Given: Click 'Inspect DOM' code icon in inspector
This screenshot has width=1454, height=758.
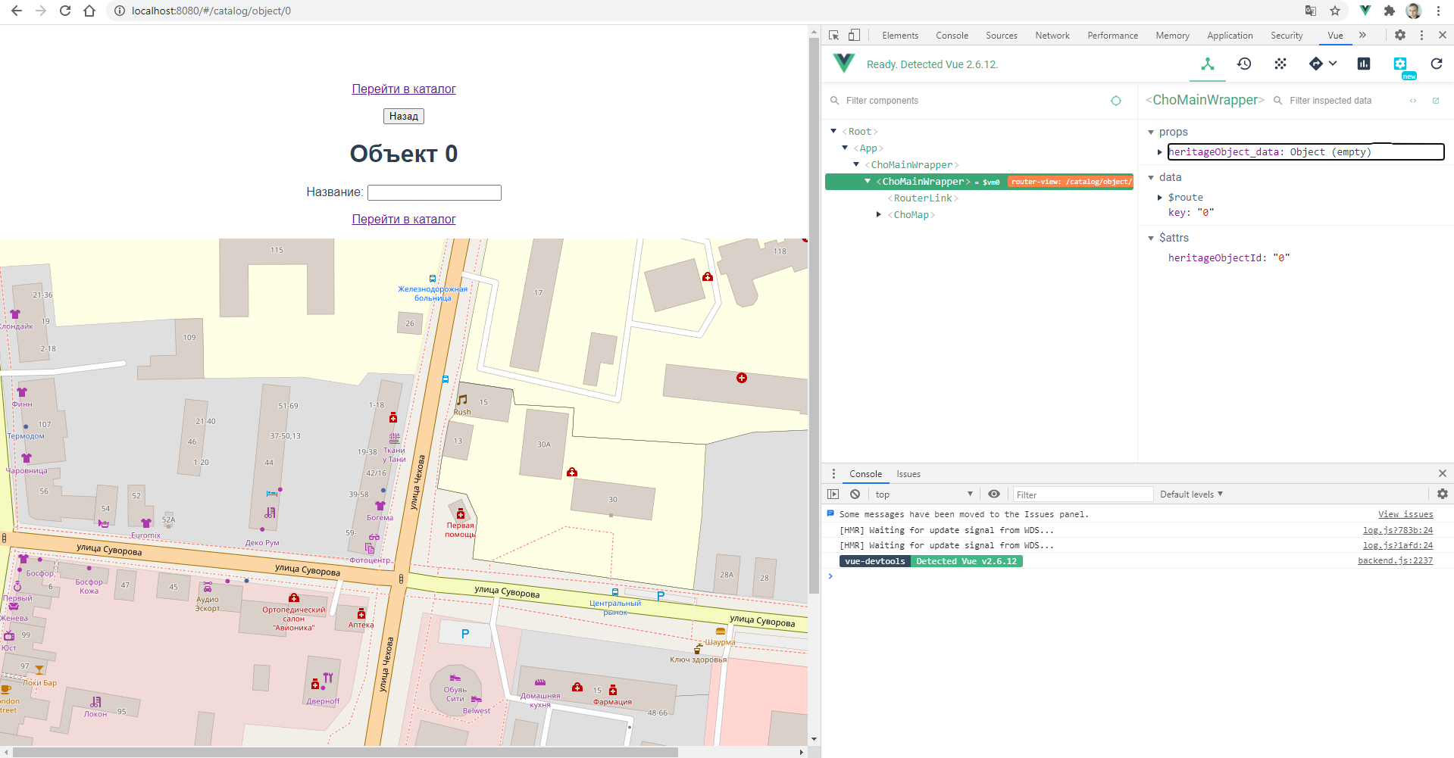Looking at the screenshot, I should [1413, 101].
